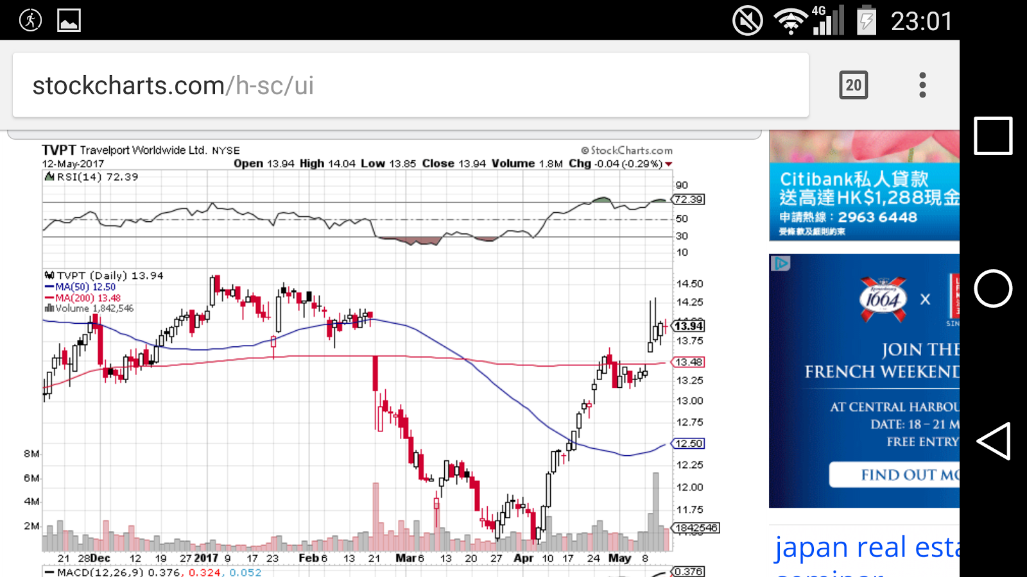Click the High 14.04 value in the header
This screenshot has width=1027, height=577.
(327, 163)
